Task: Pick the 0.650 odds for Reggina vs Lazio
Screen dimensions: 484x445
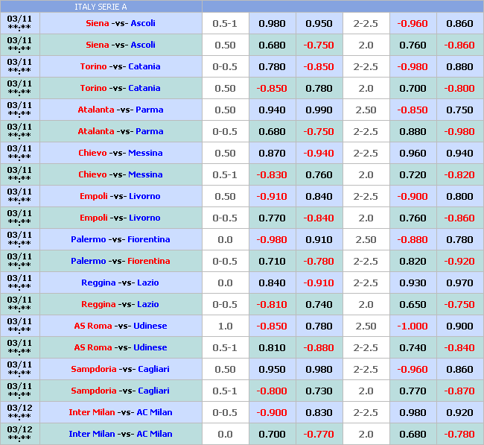Action: coord(413,304)
